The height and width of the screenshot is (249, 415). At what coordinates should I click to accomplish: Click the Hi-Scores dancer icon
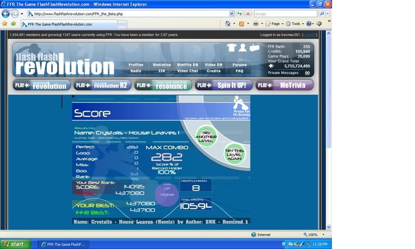point(241,103)
